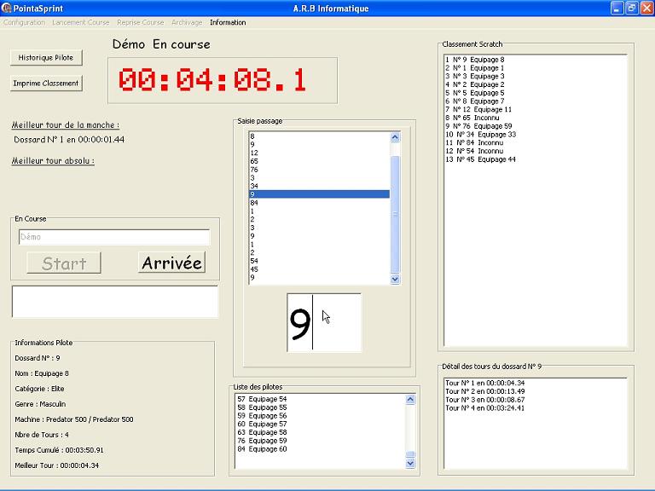Click the Saisie passage scroll up arrow
The width and height of the screenshot is (655, 491).
[x=395, y=137]
